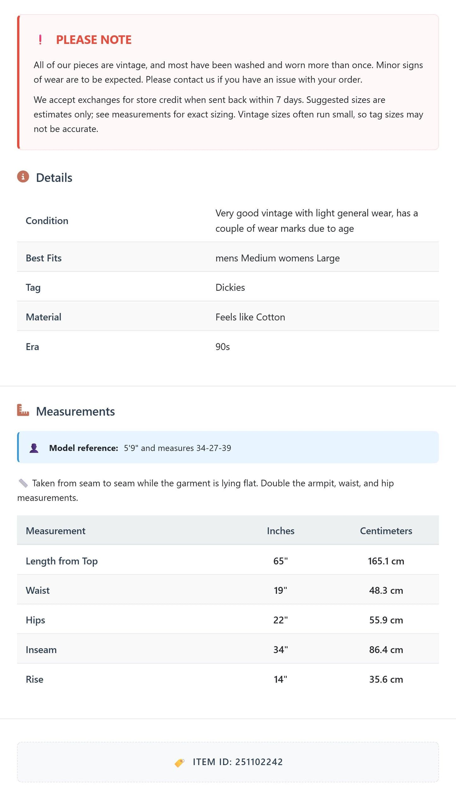Screen dimensions: 456x797
Task: Click the Feels like Cotton material value
Action: 250,317
